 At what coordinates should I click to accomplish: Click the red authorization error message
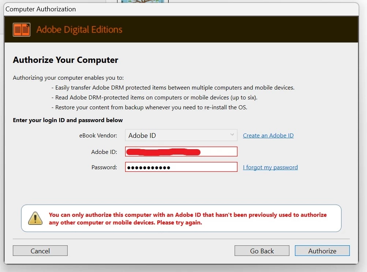pyautogui.click(x=188, y=219)
